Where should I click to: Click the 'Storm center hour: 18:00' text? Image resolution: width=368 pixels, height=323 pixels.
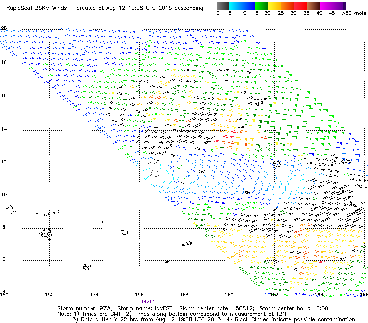pyautogui.click(x=293, y=308)
